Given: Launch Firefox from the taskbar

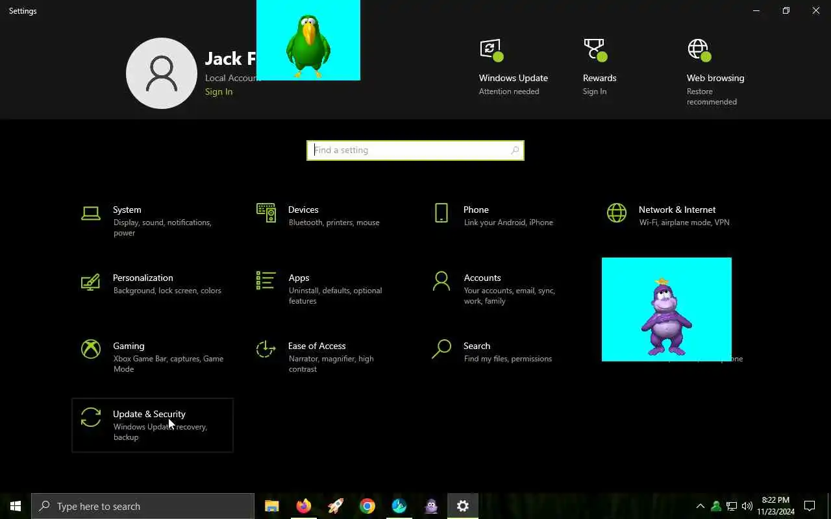Looking at the screenshot, I should coord(304,506).
